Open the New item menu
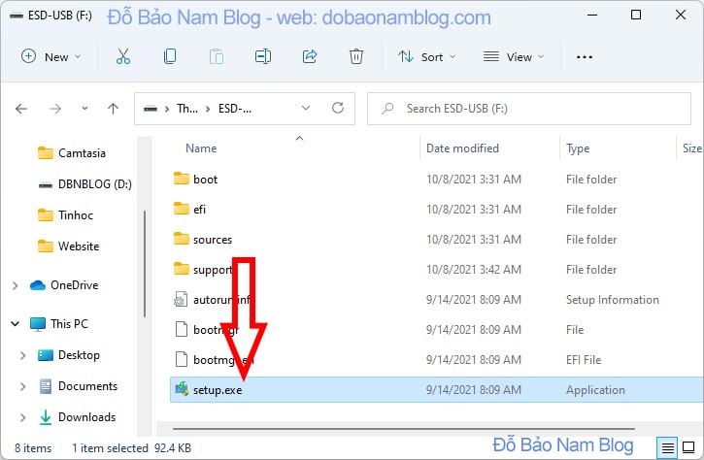The image size is (704, 460). pos(51,56)
